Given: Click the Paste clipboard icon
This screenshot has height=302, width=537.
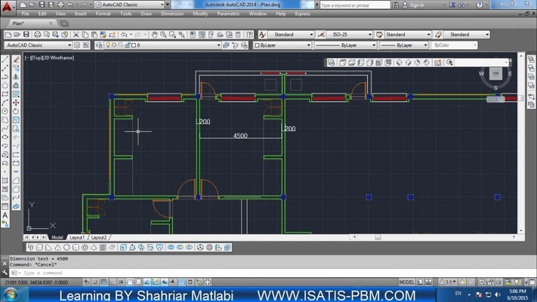Looking at the screenshot, I should (94, 35).
